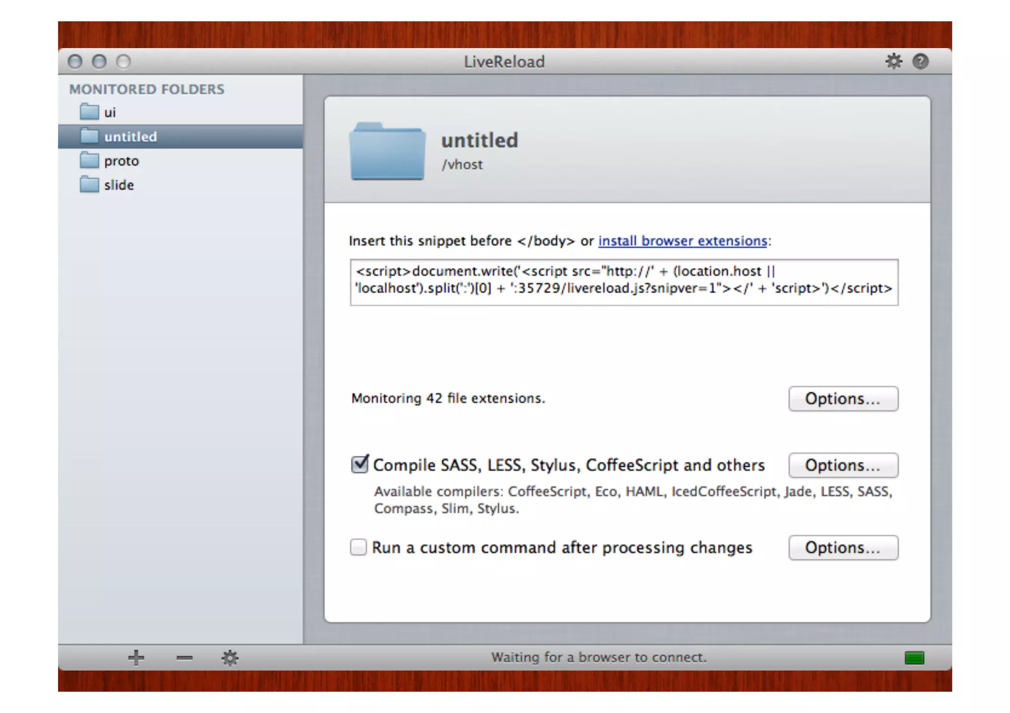The height and width of the screenshot is (713, 1010).
Task: Select the proto monitored folder
Action: click(121, 161)
